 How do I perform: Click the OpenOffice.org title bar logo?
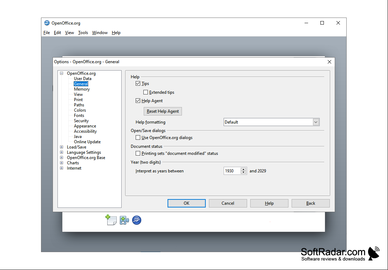[x=47, y=23]
